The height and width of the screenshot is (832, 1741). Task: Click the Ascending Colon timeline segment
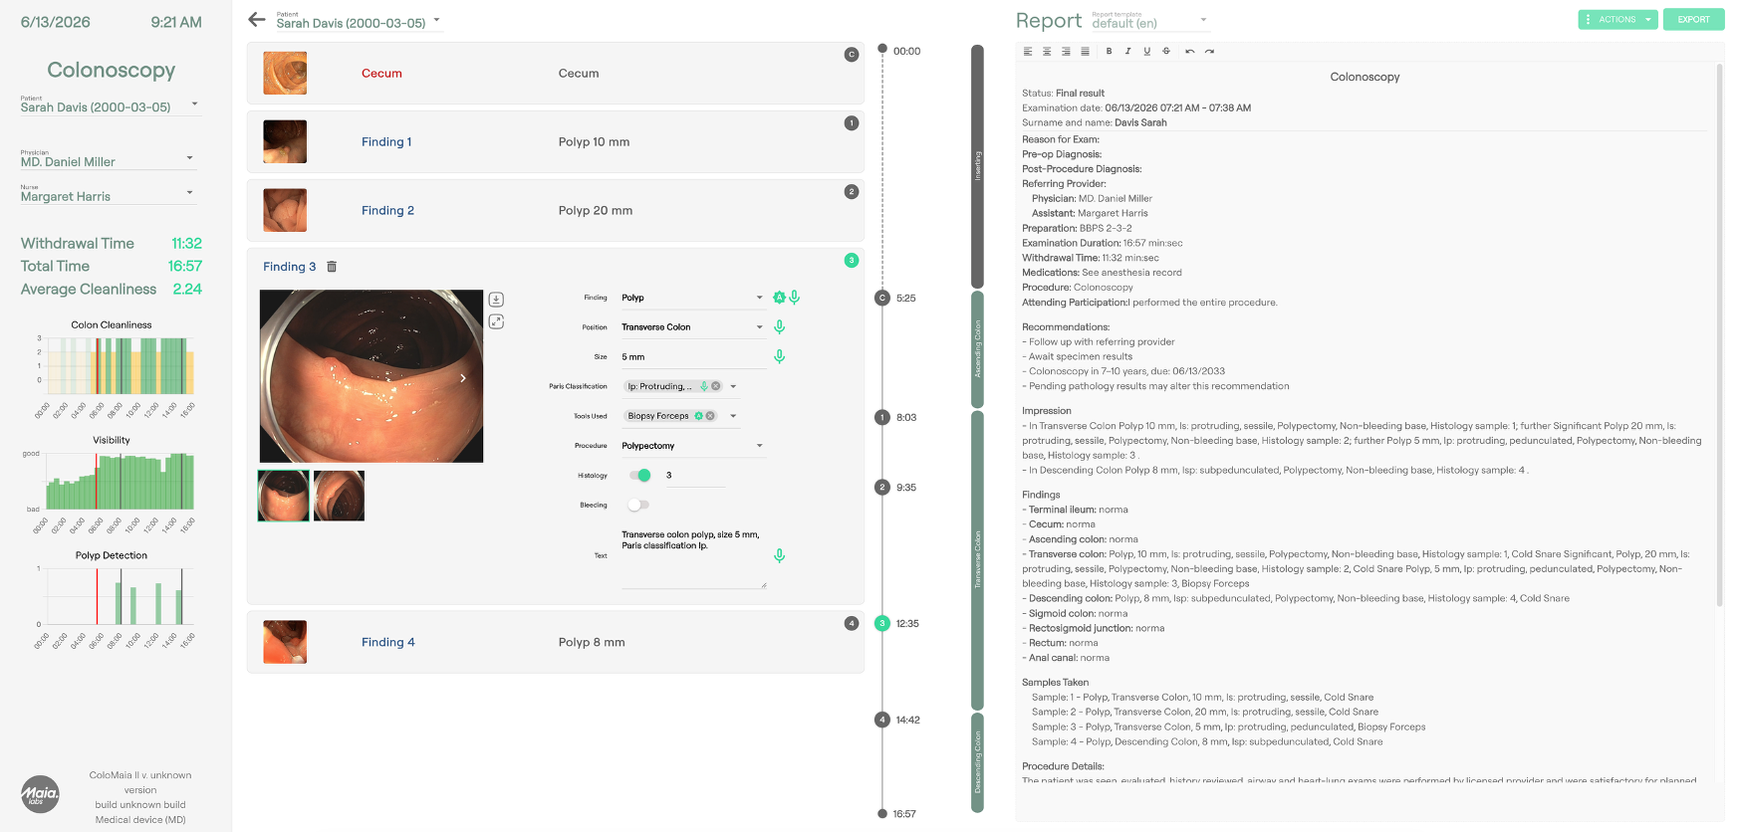tap(977, 348)
